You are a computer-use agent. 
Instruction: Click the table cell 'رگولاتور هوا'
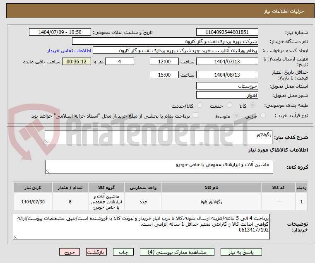click(x=212, y=202)
